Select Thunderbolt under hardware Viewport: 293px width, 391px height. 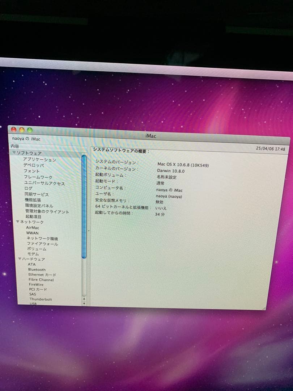41,299
